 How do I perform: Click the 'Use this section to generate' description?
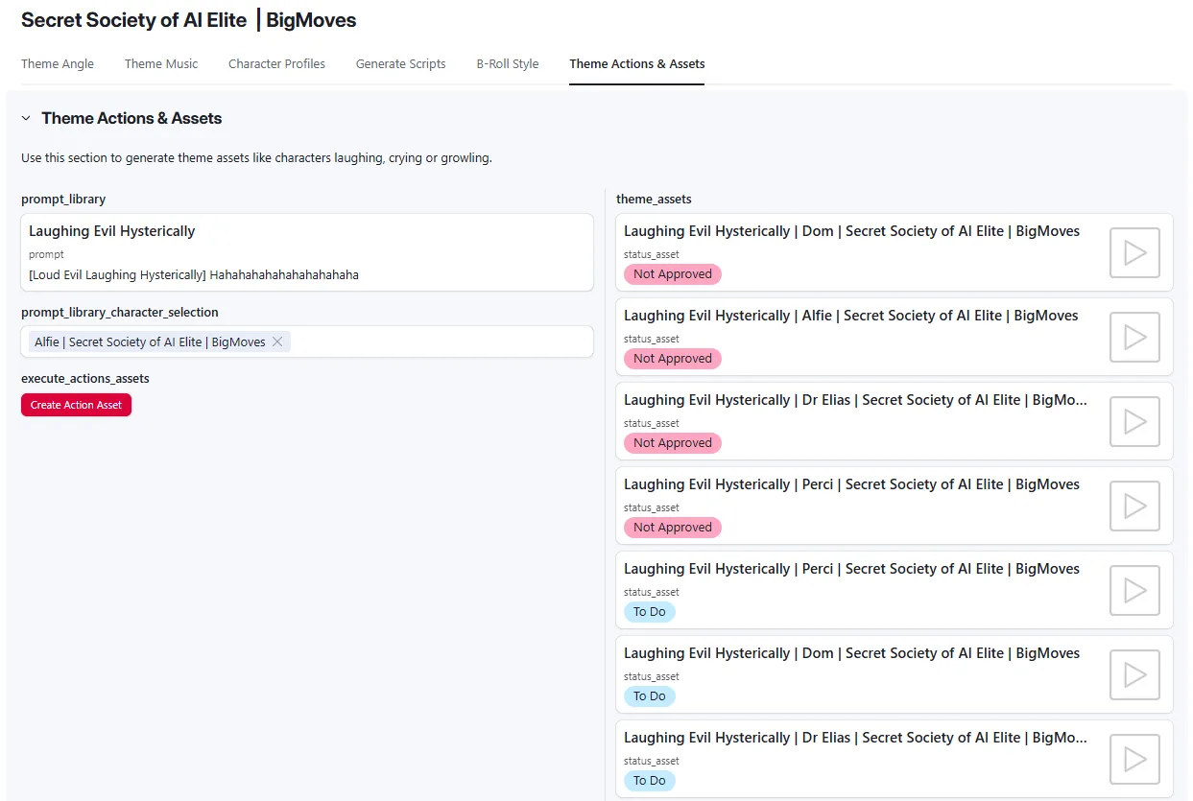256,158
